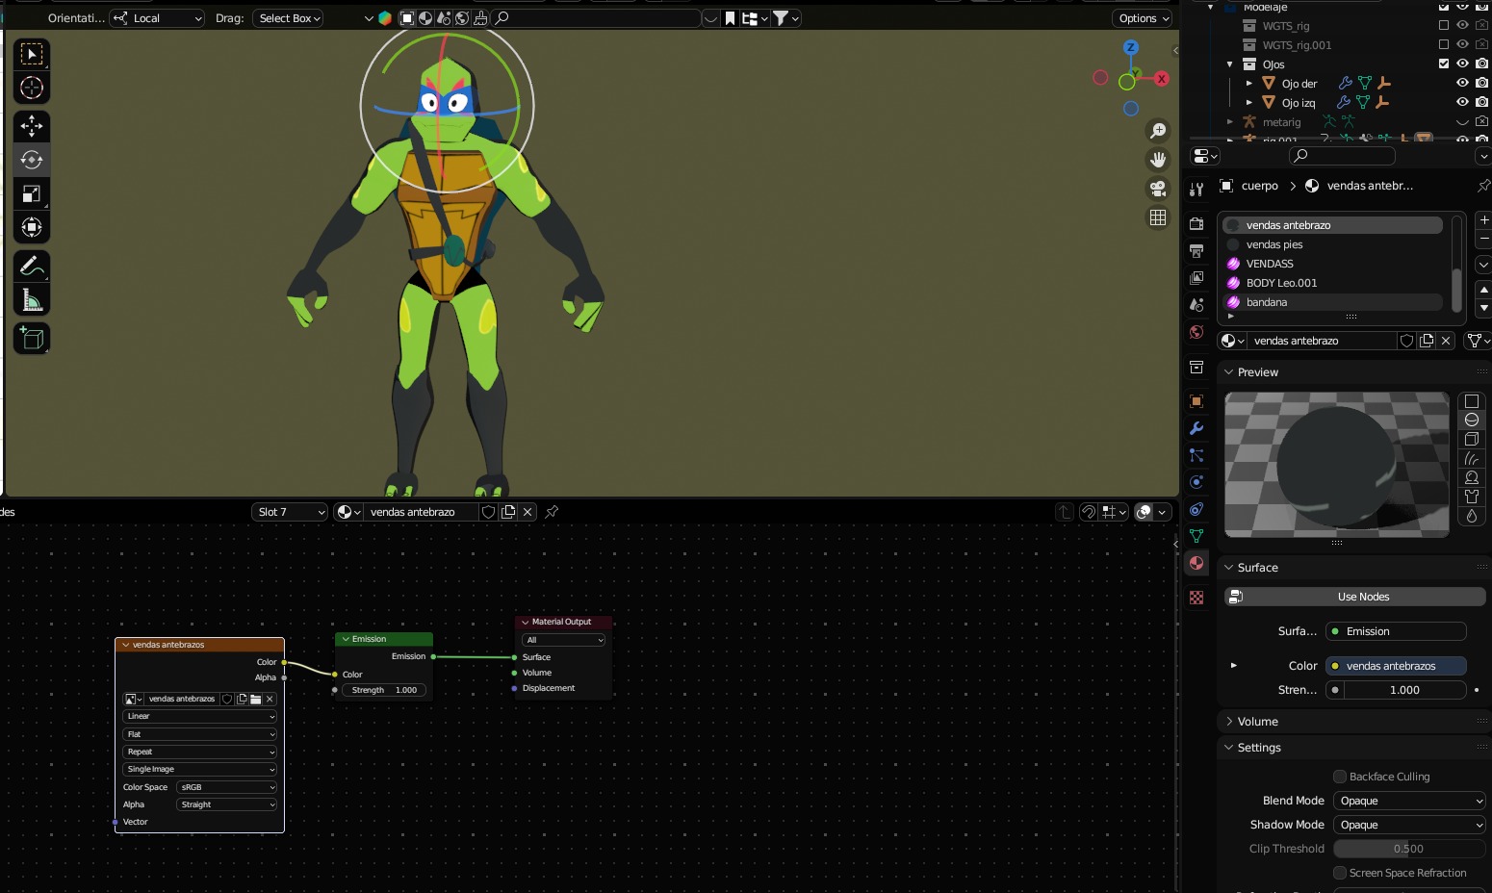
Task: Open the Slot 7 dropdown
Action: click(290, 512)
